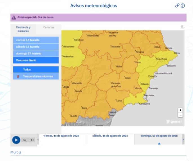This screenshot has width=193, height=161.
Task: Click the thermometer icon for maximum temperatures
Action: [18, 76]
